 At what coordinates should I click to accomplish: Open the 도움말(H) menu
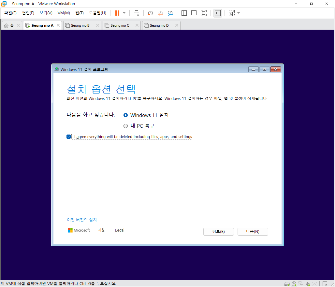[97, 13]
